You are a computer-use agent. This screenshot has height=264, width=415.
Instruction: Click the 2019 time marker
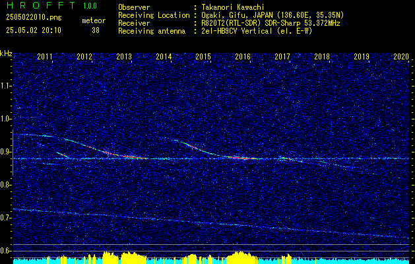pos(362,56)
